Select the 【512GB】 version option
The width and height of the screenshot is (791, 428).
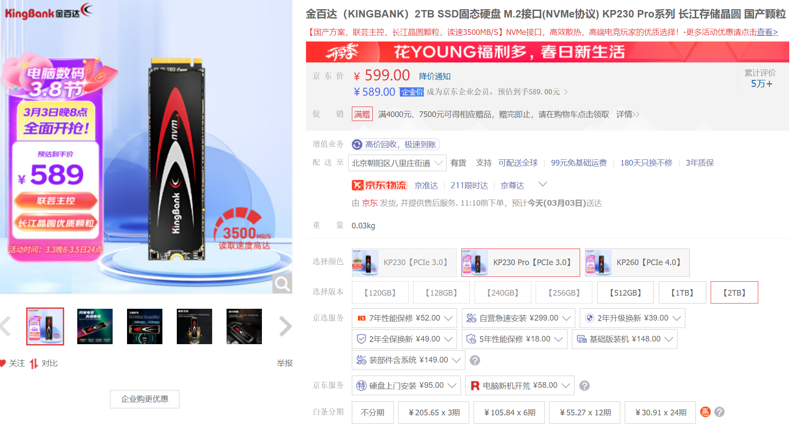626,293
